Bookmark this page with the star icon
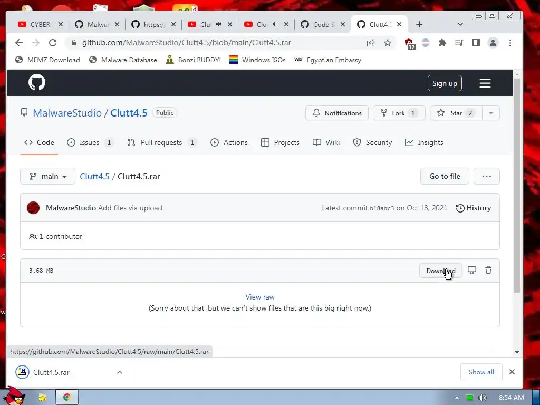The width and height of the screenshot is (540, 405). [x=388, y=43]
